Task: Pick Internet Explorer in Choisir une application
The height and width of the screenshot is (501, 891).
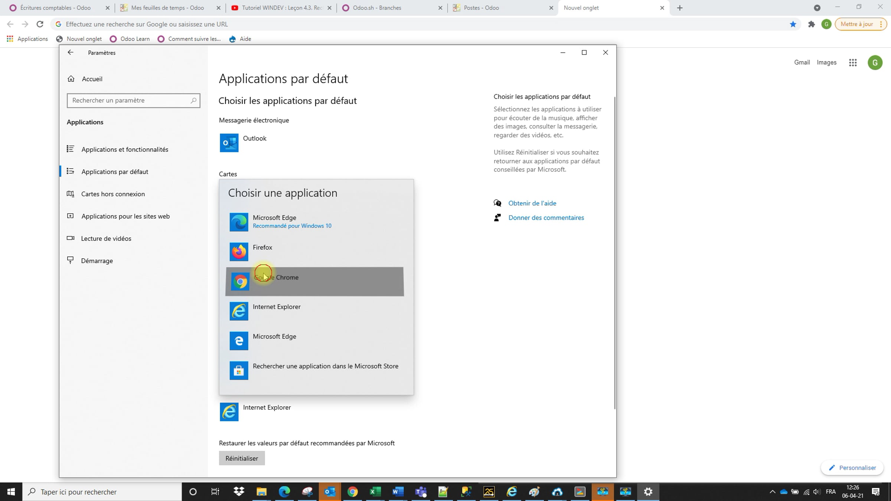Action: 314,311
